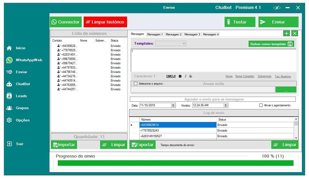Open the Início home sidebar item

(x=16, y=48)
